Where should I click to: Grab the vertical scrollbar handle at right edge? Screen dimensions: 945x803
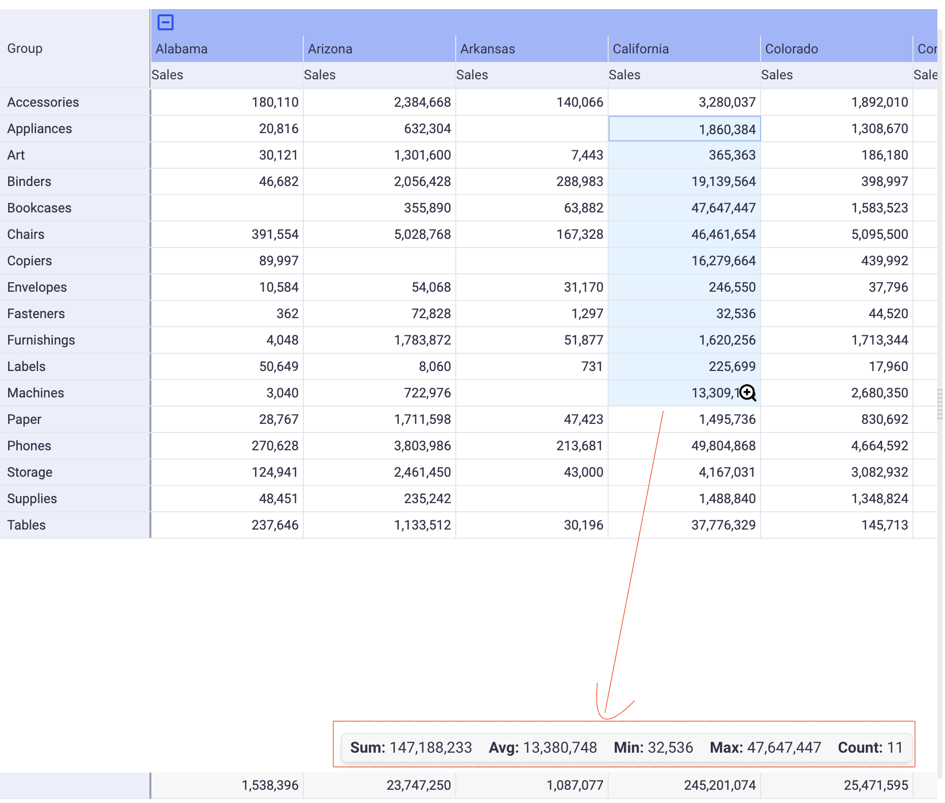pos(939,404)
